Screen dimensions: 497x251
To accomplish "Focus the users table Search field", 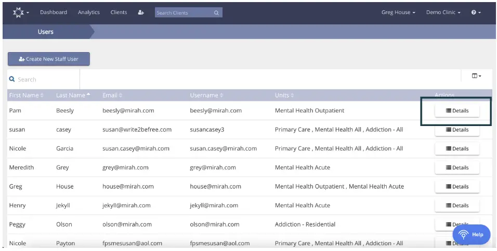I will 44,79.
